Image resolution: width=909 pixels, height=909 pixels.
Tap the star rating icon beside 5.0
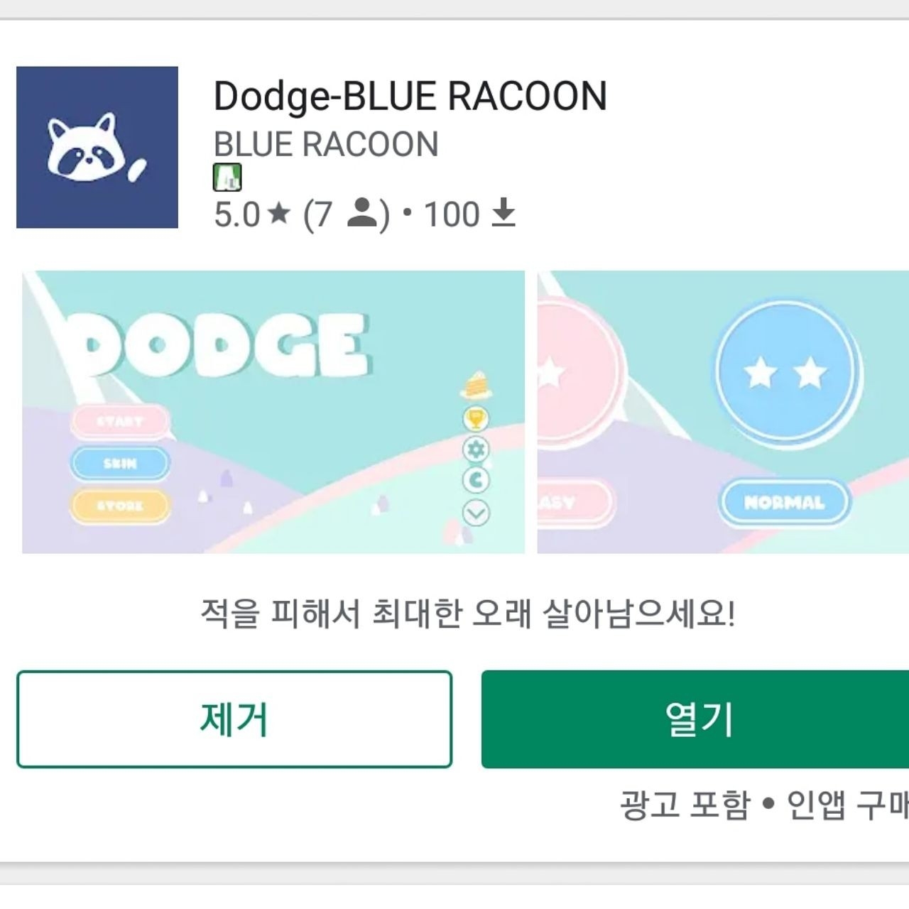278,212
